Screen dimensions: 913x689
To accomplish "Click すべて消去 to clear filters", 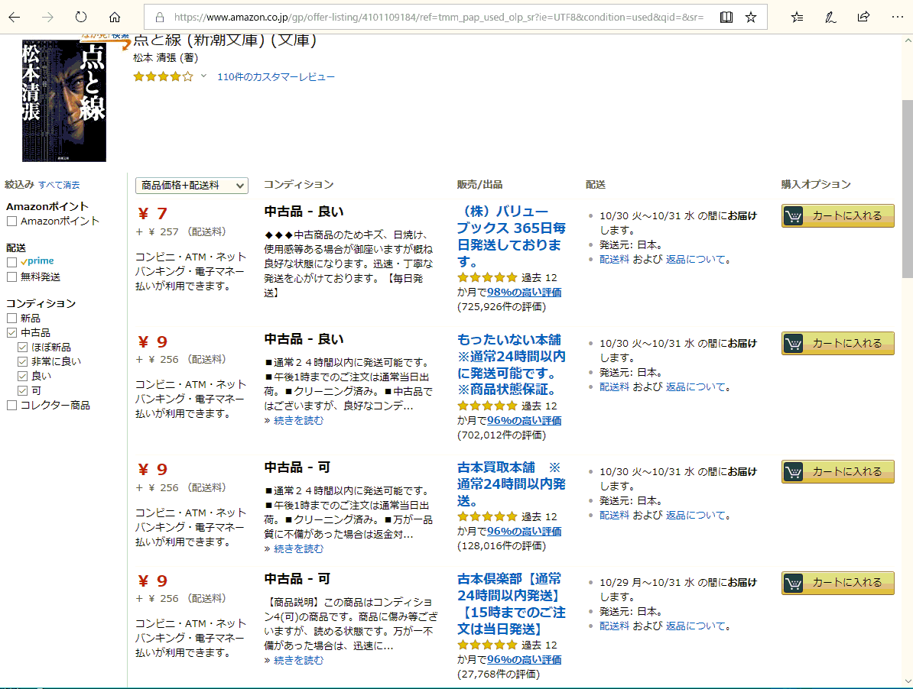I will (x=59, y=185).
